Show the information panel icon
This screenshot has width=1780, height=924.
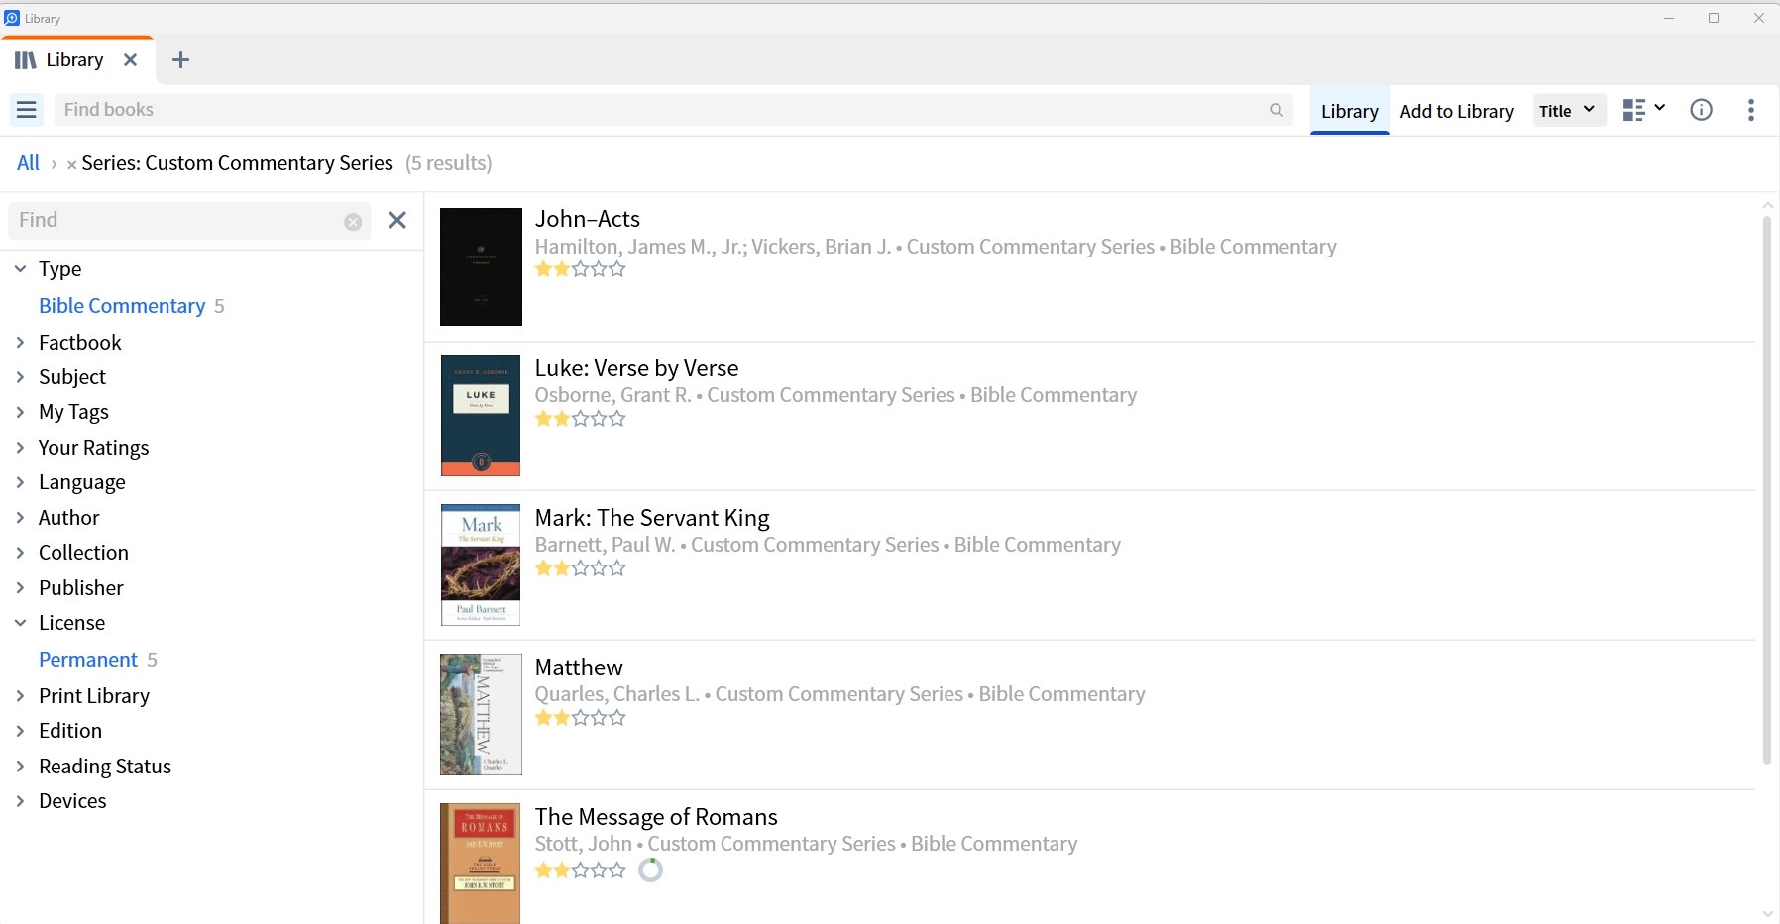(x=1701, y=110)
